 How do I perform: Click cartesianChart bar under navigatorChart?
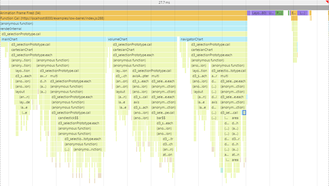[219, 50]
